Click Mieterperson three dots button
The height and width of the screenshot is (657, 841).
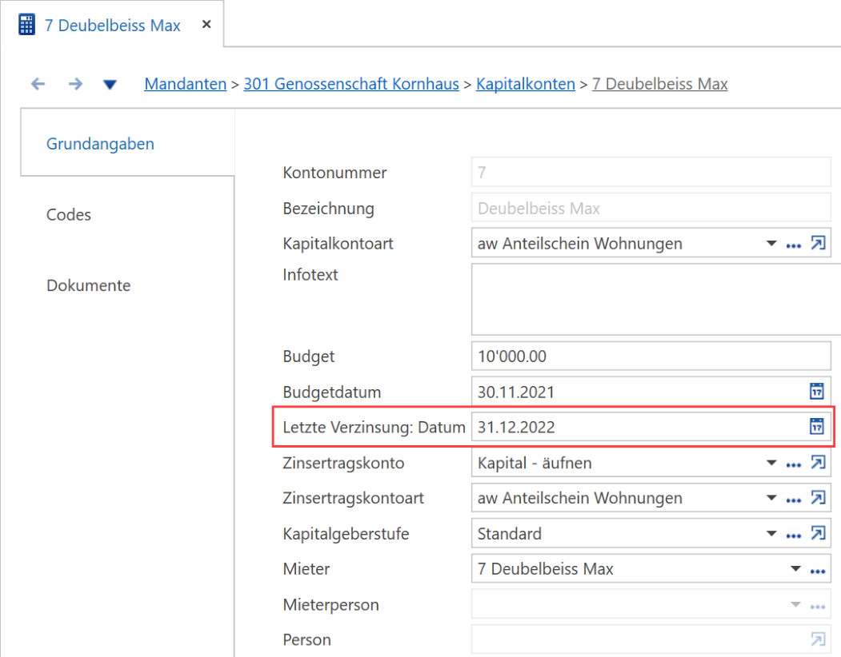pos(818,607)
